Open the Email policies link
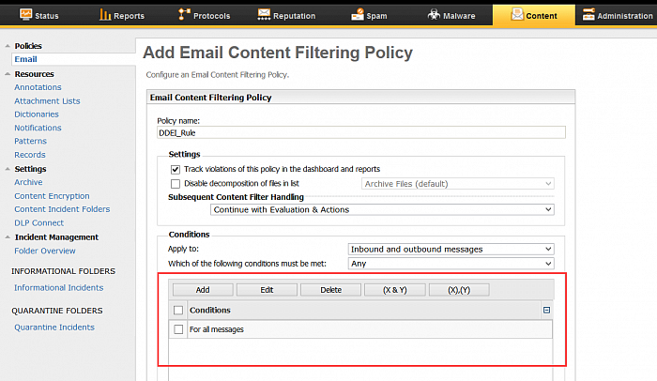This screenshot has height=381, width=657. (26, 59)
